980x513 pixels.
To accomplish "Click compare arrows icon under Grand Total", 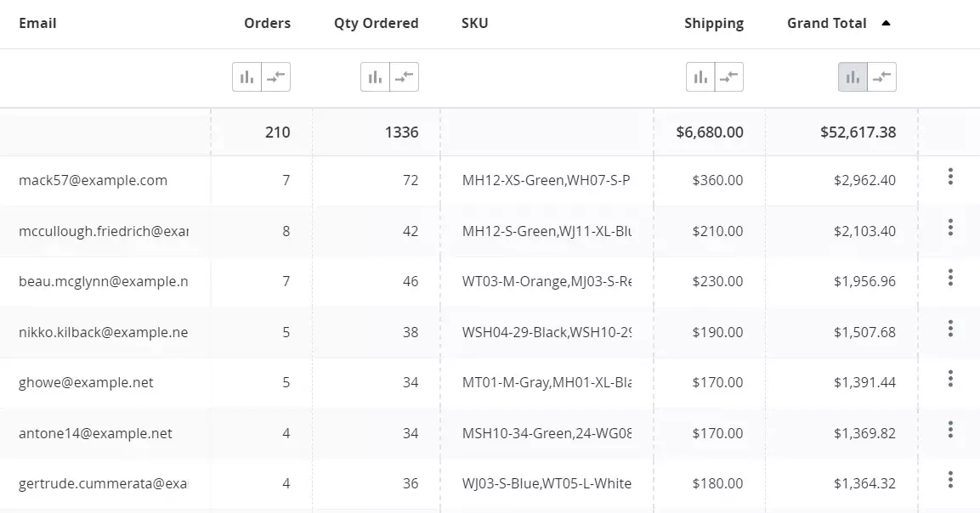I will point(881,77).
